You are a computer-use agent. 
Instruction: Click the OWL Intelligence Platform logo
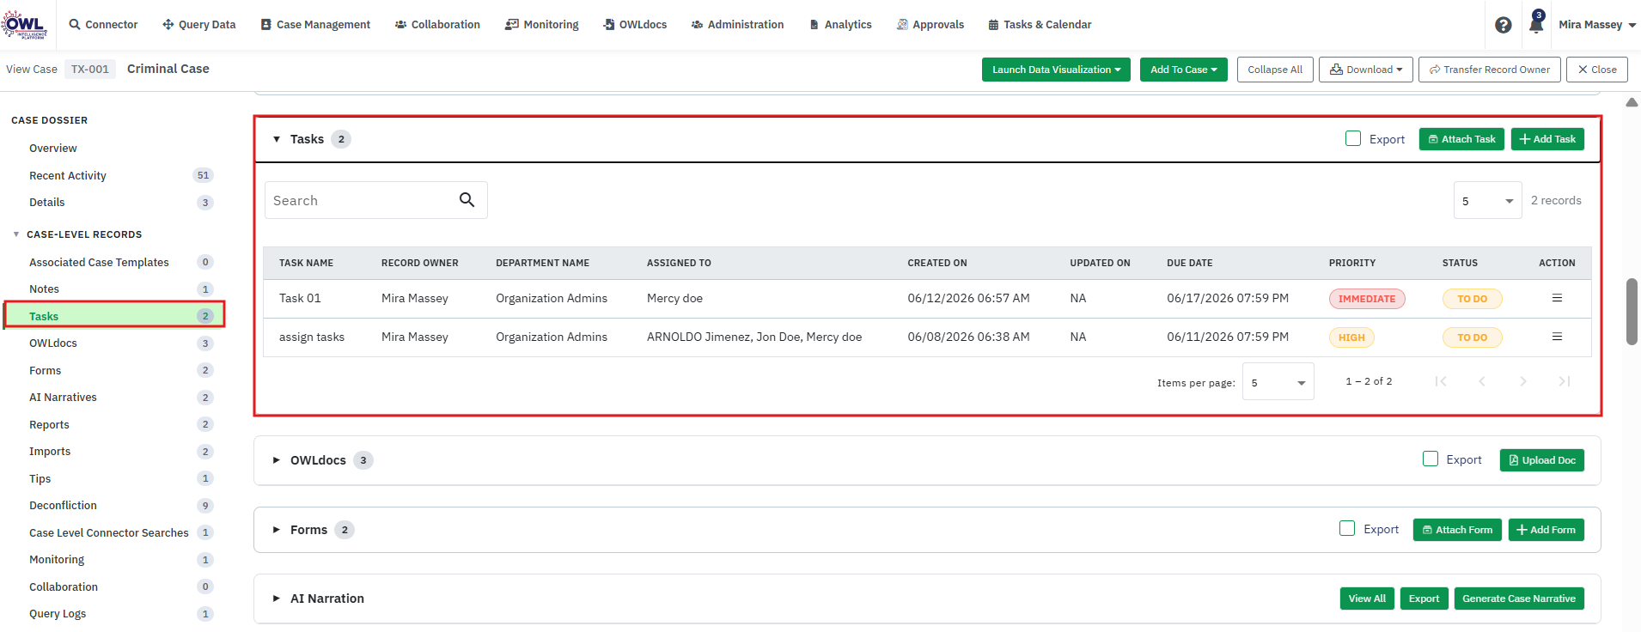point(24,24)
